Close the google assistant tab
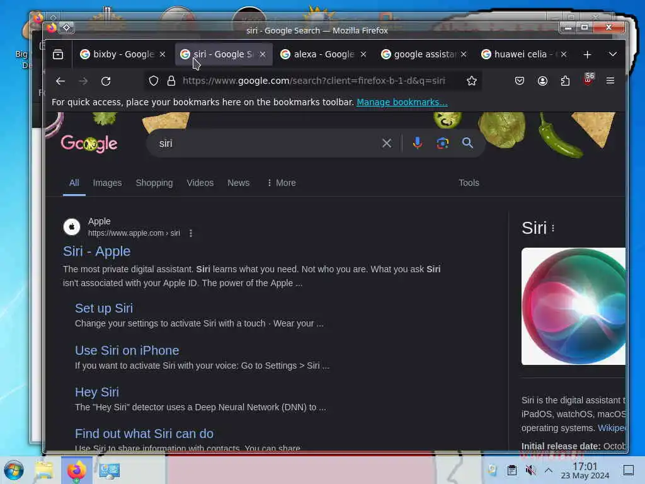 coord(464,54)
